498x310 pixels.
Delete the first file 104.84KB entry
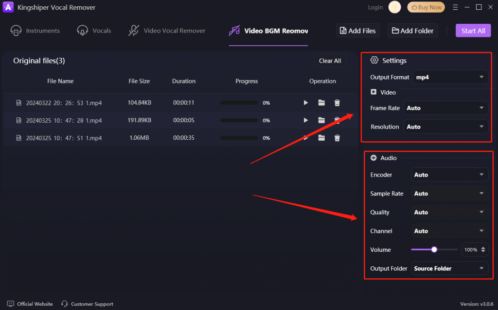[x=337, y=103]
